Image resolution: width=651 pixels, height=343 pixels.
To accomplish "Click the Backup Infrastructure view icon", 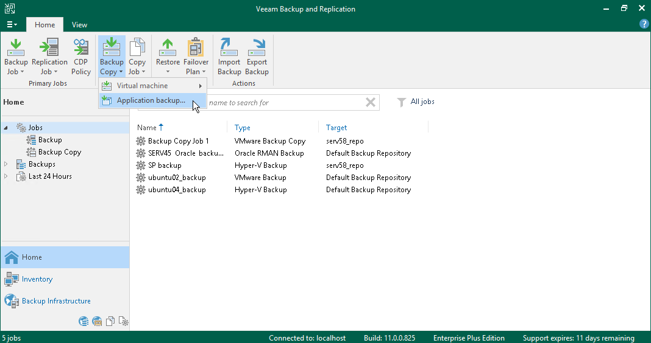I will tap(12, 301).
